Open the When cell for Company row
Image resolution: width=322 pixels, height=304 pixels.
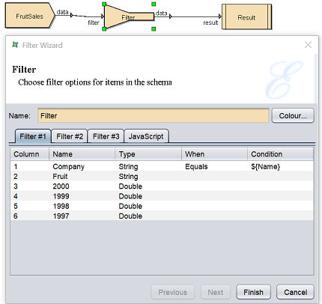click(214, 166)
